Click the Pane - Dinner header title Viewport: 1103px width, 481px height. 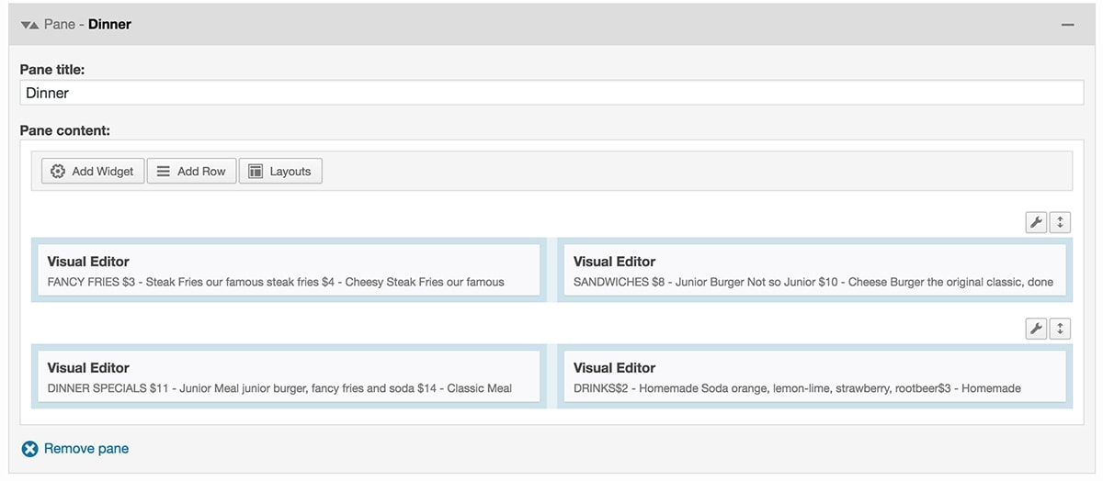click(x=87, y=25)
